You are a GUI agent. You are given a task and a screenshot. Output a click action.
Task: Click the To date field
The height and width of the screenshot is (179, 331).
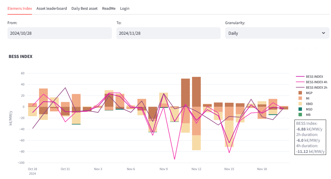168,33
